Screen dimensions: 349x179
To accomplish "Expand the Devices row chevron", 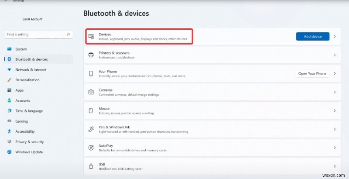I will pyautogui.click(x=335, y=37).
